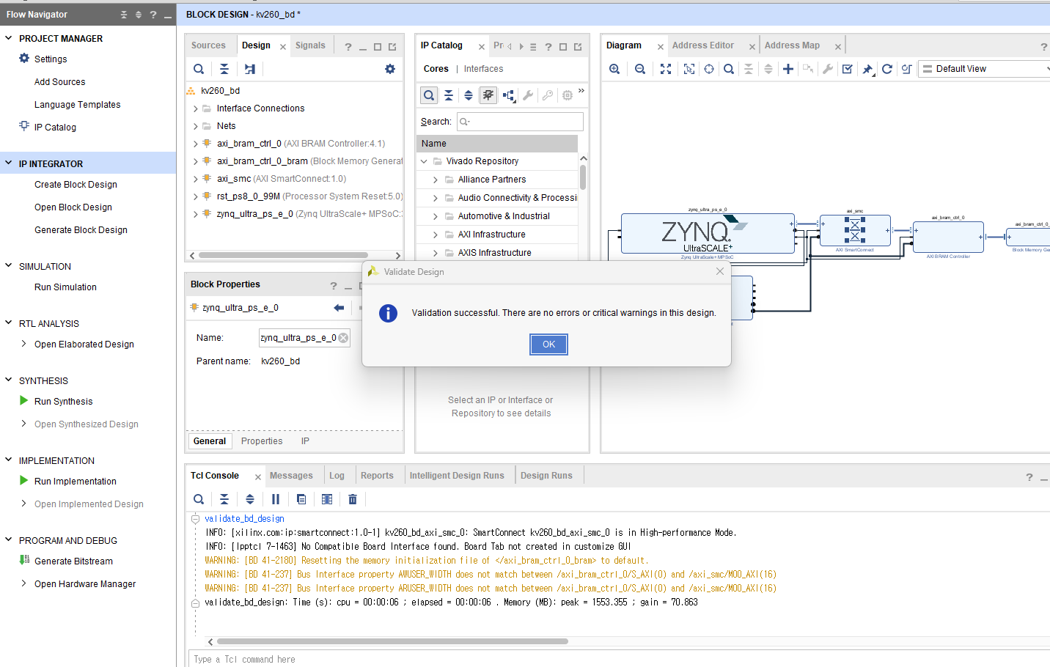Screen dimensions: 1050x667
Task: Select the ZYNQ UltraScale+ block in diagram
Action: coord(708,234)
